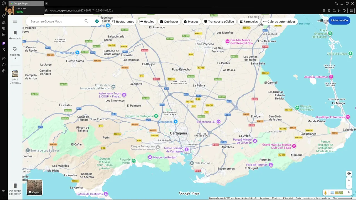Click the Ona Mar Menor Golf Resort pin
Viewport: 356px width, 200px height.
[227, 41]
